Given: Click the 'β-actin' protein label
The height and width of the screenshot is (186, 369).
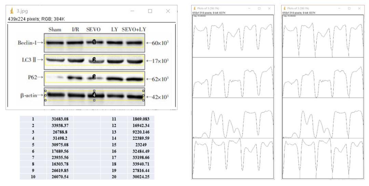Looking at the screenshot, I should pos(28,95).
